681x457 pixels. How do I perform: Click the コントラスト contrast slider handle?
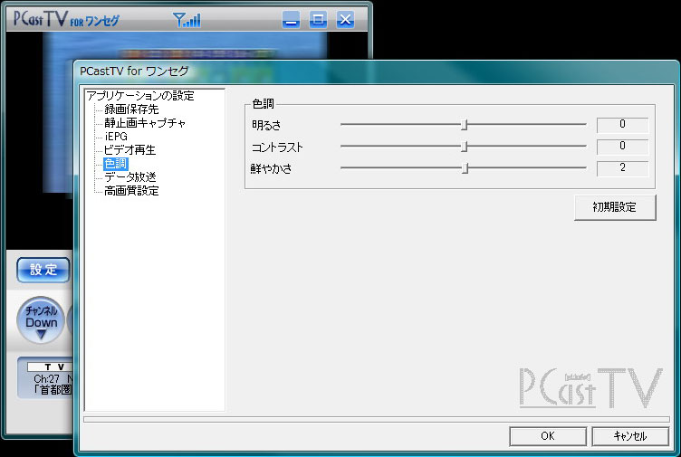[465, 147]
